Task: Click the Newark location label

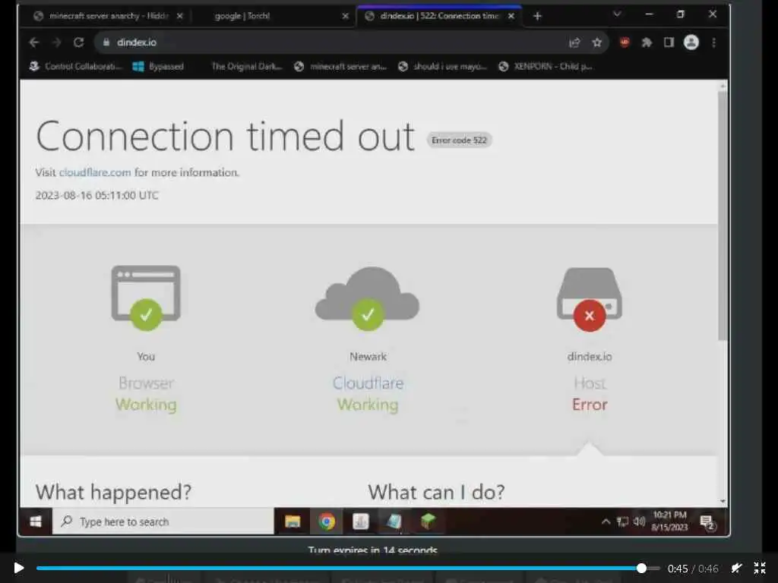Action: pyautogui.click(x=368, y=357)
